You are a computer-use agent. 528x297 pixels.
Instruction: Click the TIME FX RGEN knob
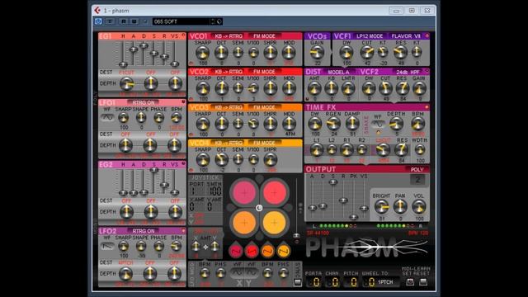[333, 124]
